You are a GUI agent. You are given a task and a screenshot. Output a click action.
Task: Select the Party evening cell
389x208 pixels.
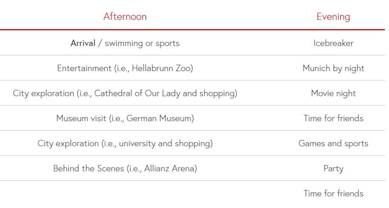coord(333,169)
